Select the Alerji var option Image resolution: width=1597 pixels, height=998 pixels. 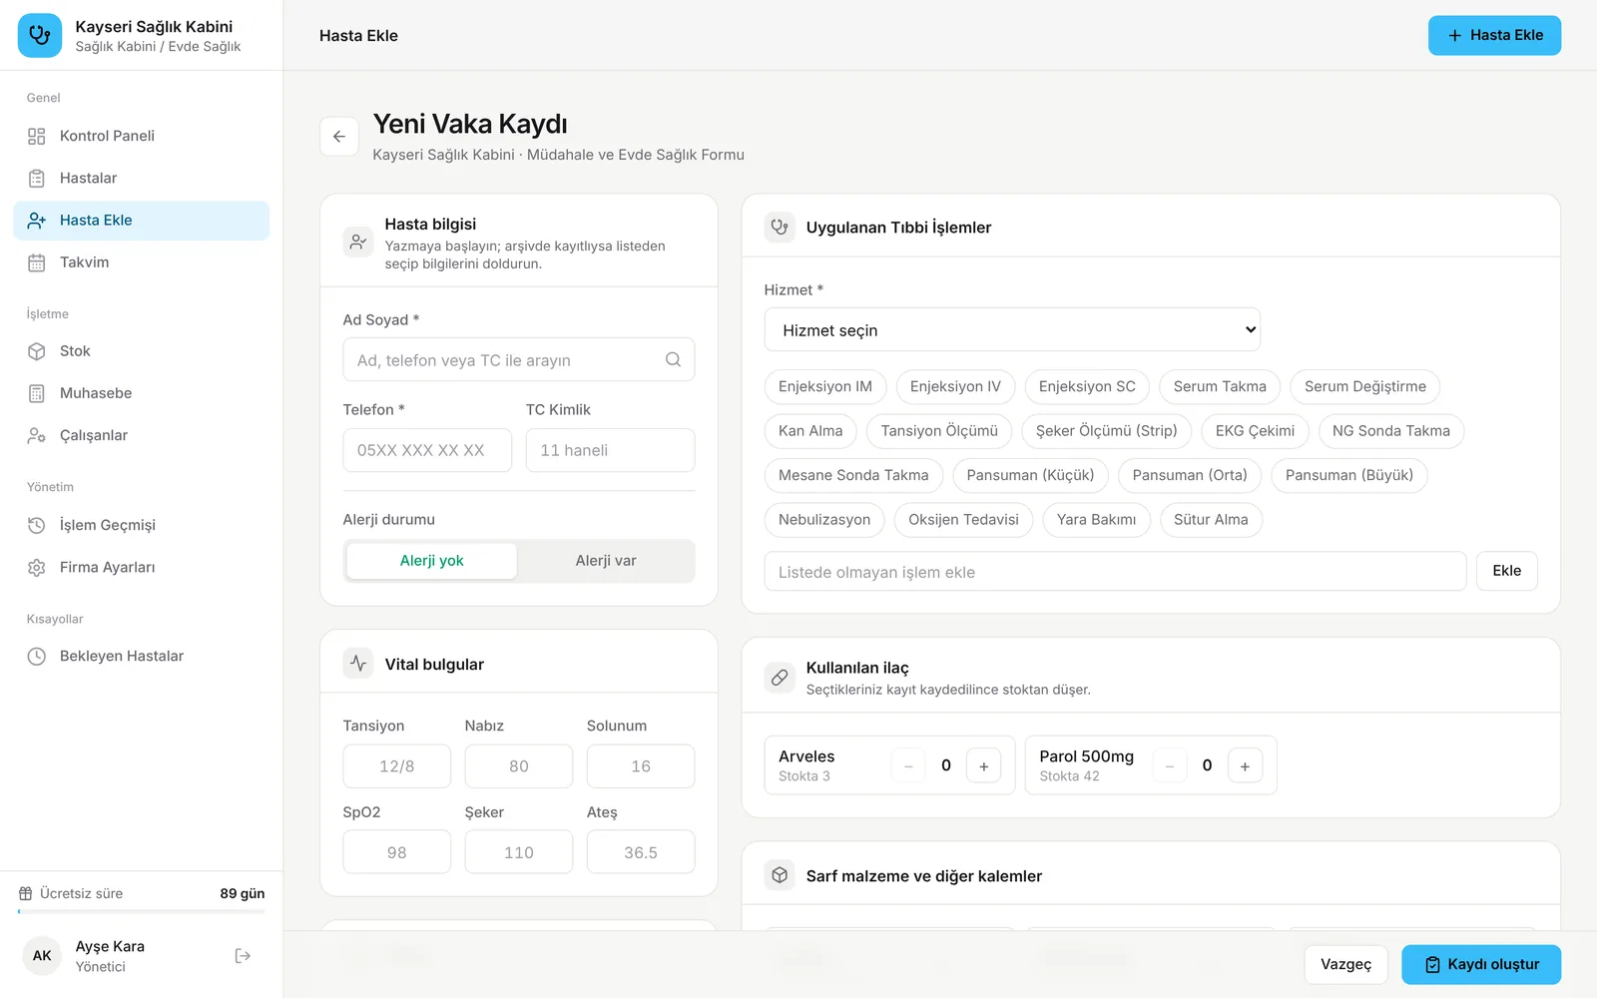[606, 561]
